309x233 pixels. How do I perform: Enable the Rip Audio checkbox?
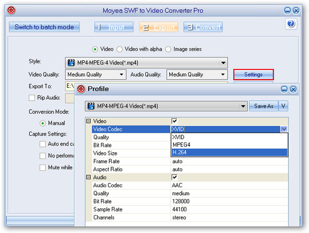pyautogui.click(x=32, y=98)
